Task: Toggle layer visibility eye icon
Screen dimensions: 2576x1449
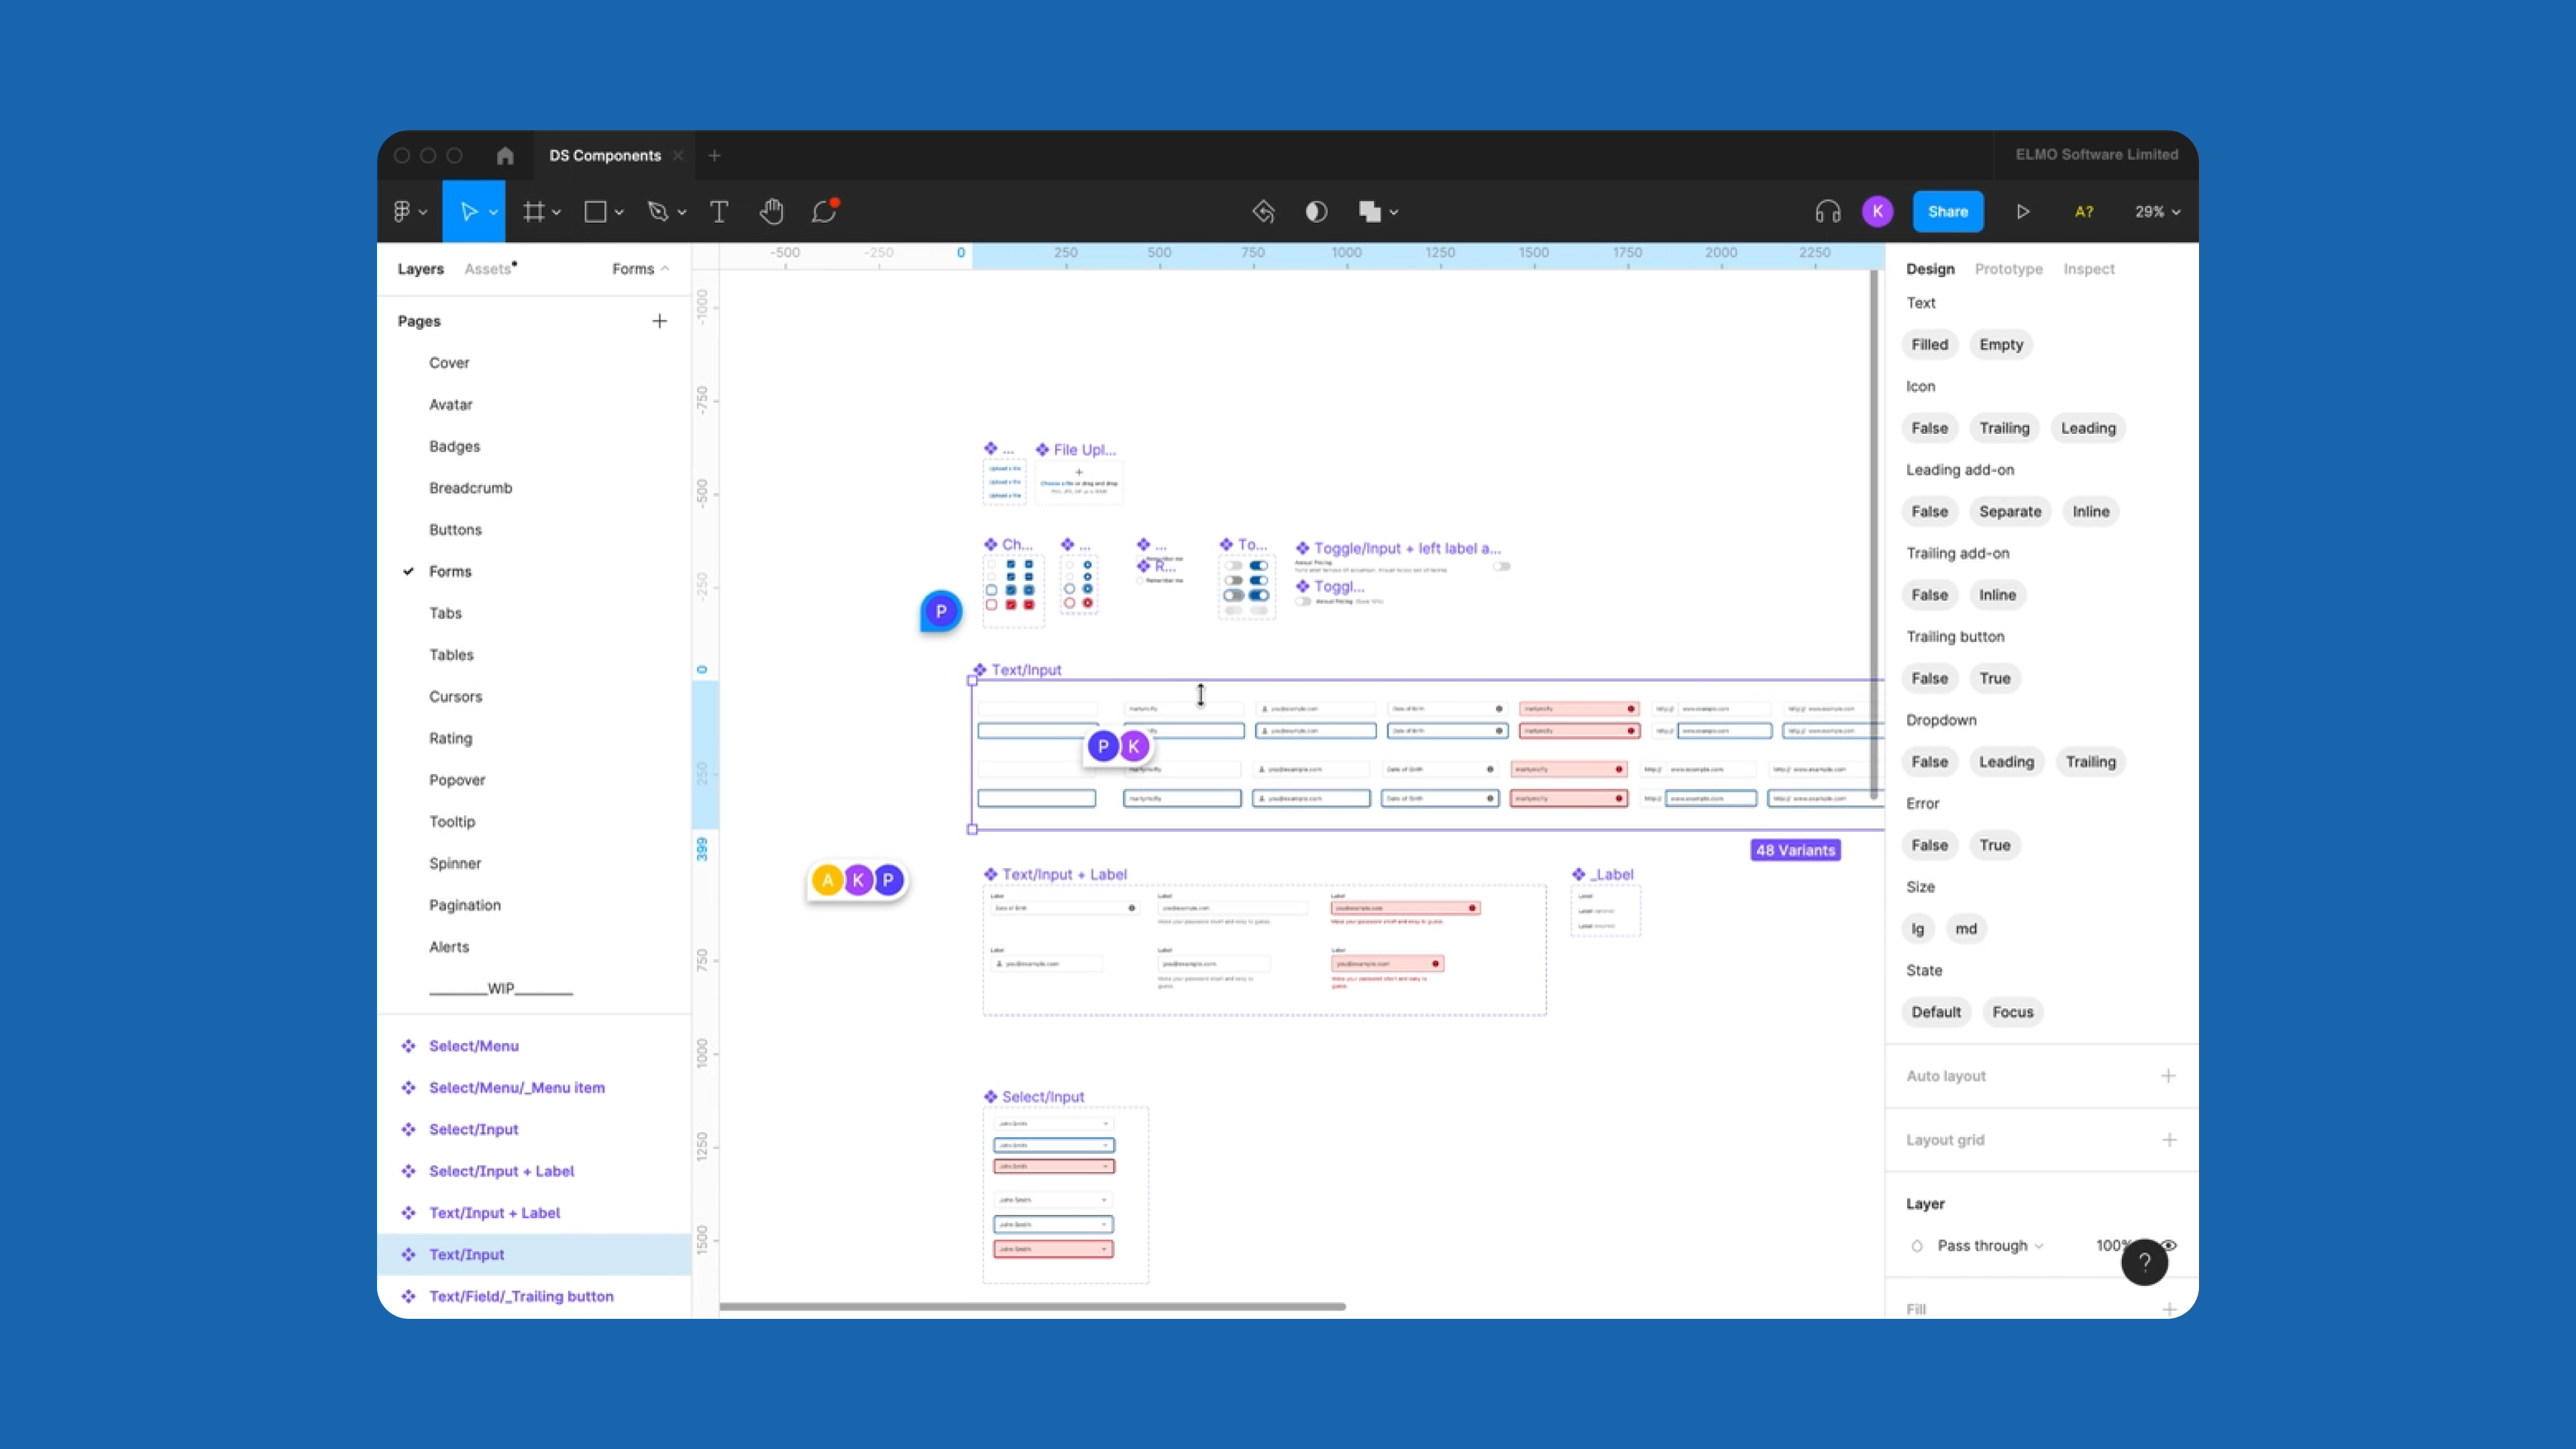Action: click(2168, 1245)
